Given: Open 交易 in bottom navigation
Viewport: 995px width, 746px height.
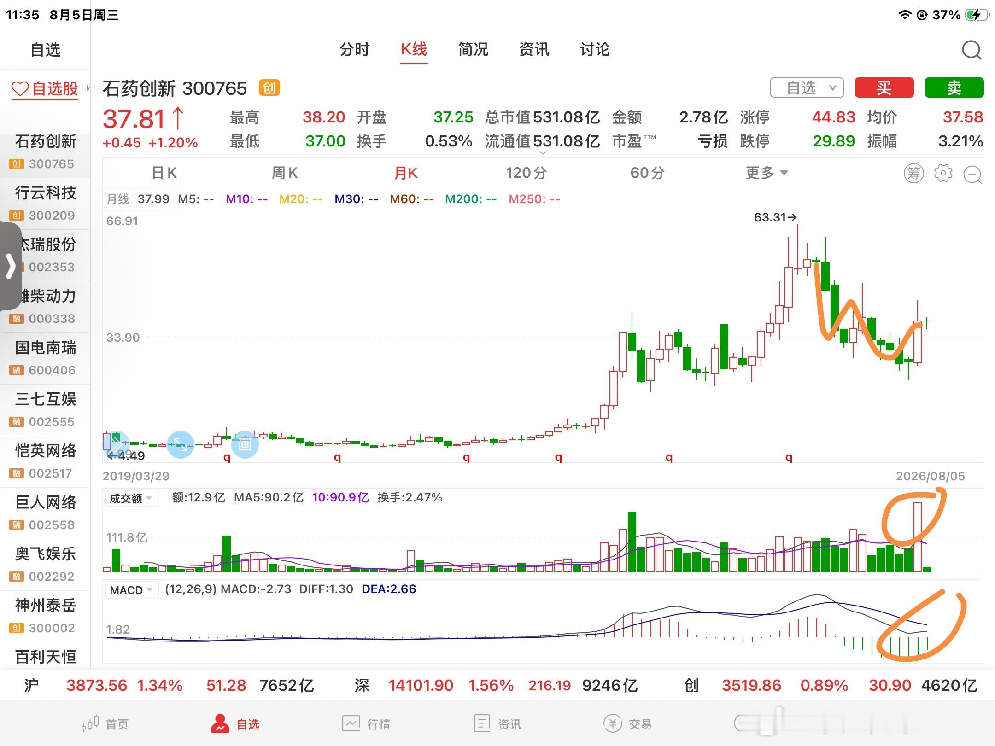Looking at the screenshot, I should 628,724.
